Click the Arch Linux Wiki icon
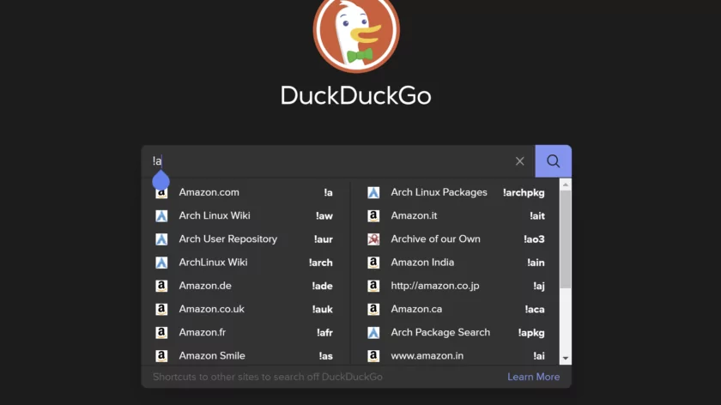The height and width of the screenshot is (405, 721). pos(161,215)
